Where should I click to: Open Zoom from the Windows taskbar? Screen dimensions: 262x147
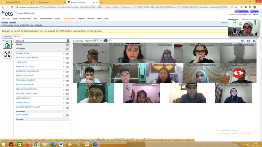tap(95, 144)
